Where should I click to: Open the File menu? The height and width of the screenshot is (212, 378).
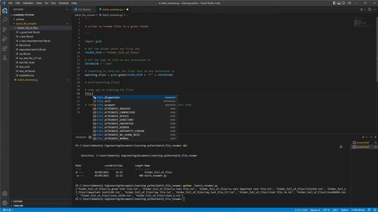click(x=11, y=3)
